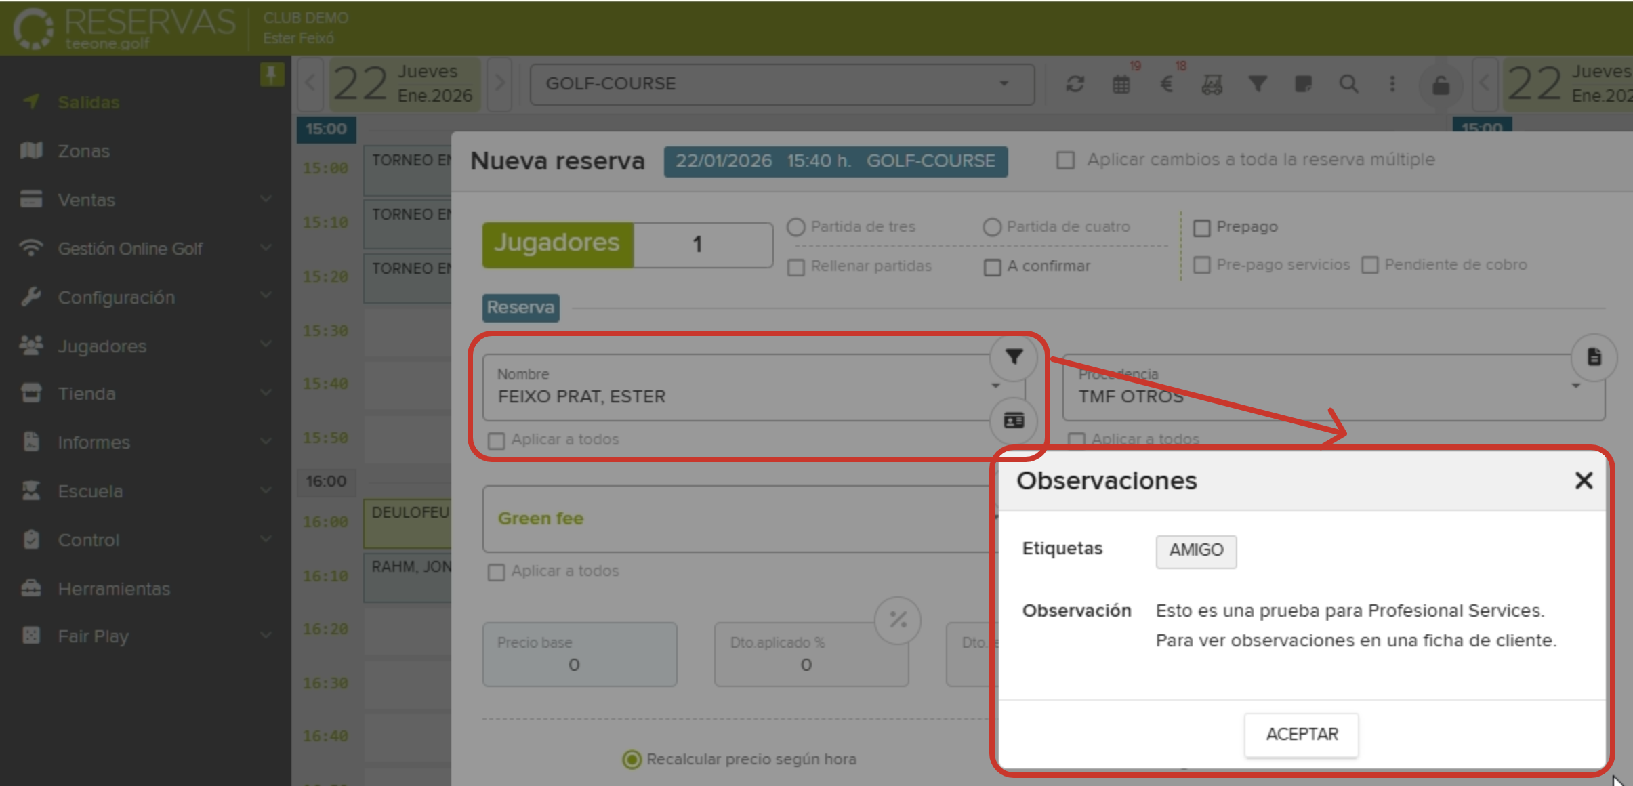The height and width of the screenshot is (786, 1633).
Task: Expand the Gestión Online Golf sidebar section
Action: [130, 249]
